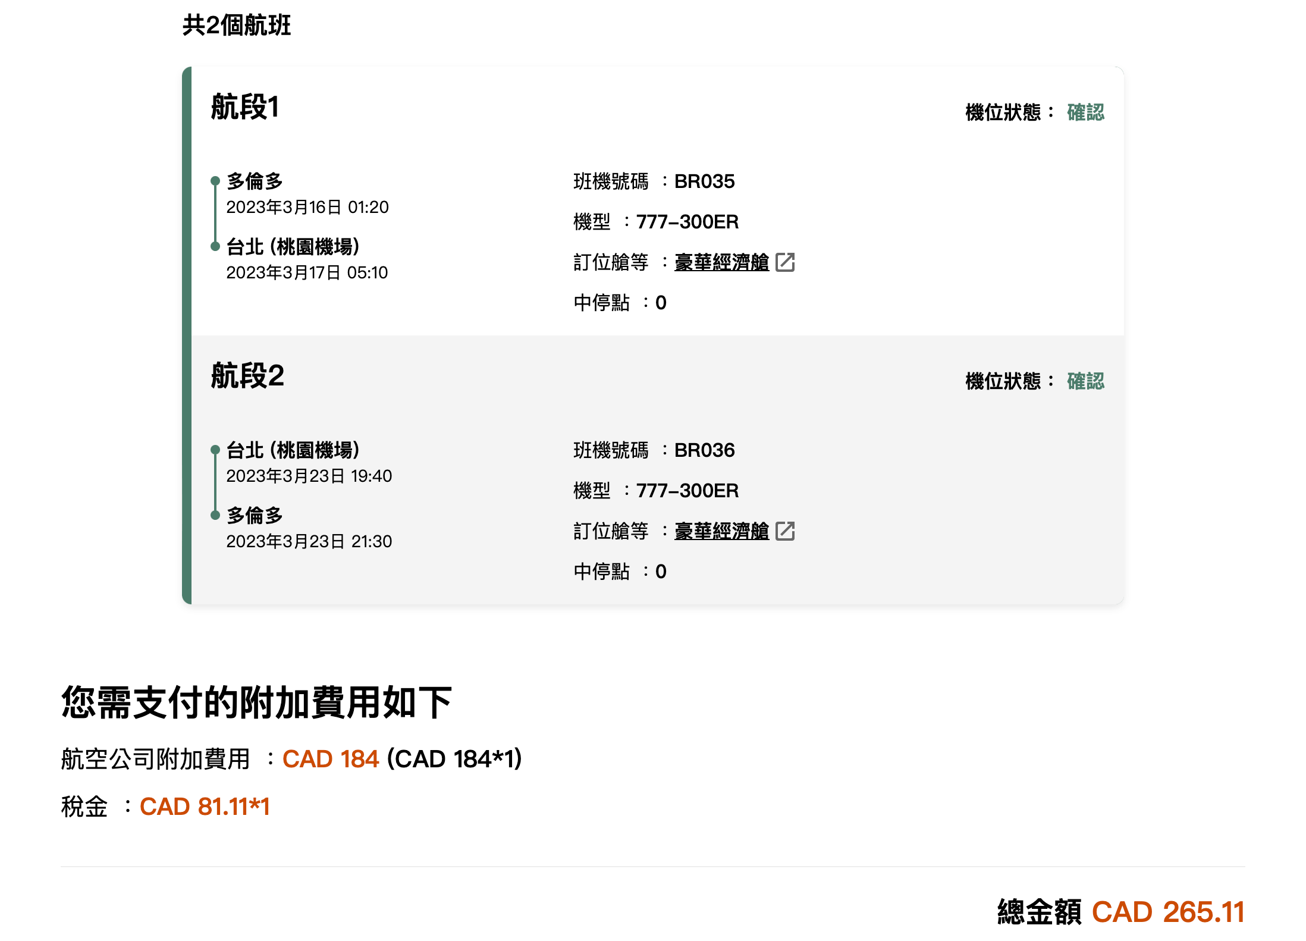Collapse the 共2個航班 flight list
Image resolution: width=1306 pixels, height=941 pixels.
tap(236, 25)
